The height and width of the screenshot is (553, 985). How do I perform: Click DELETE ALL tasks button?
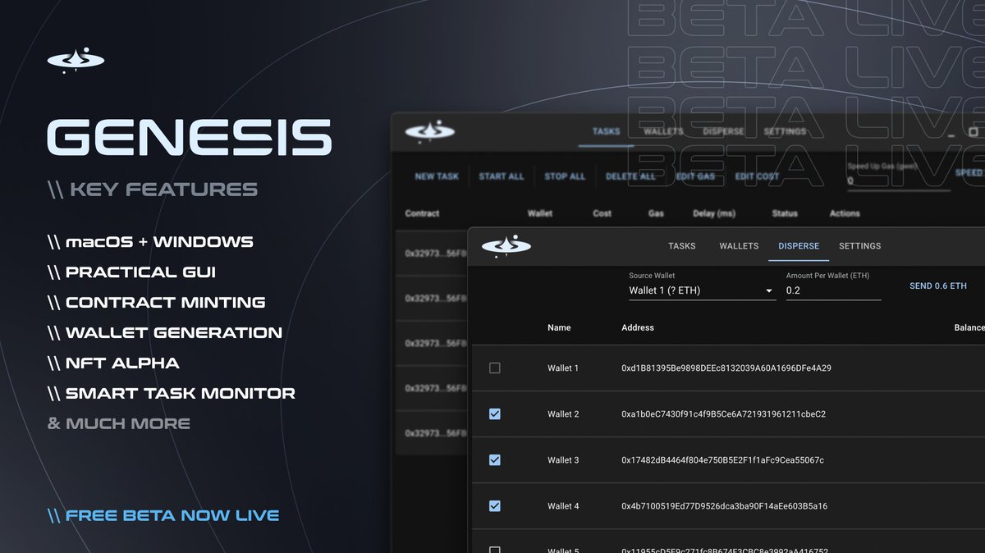pyautogui.click(x=631, y=176)
